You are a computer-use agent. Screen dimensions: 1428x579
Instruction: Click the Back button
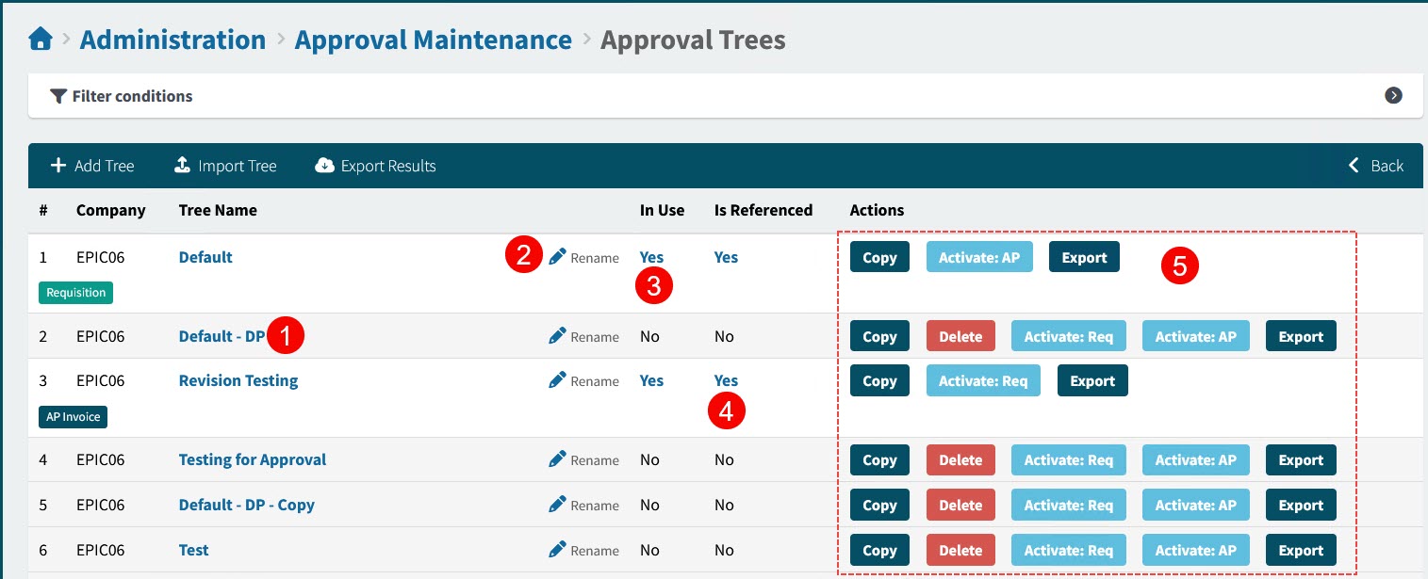click(x=1376, y=166)
